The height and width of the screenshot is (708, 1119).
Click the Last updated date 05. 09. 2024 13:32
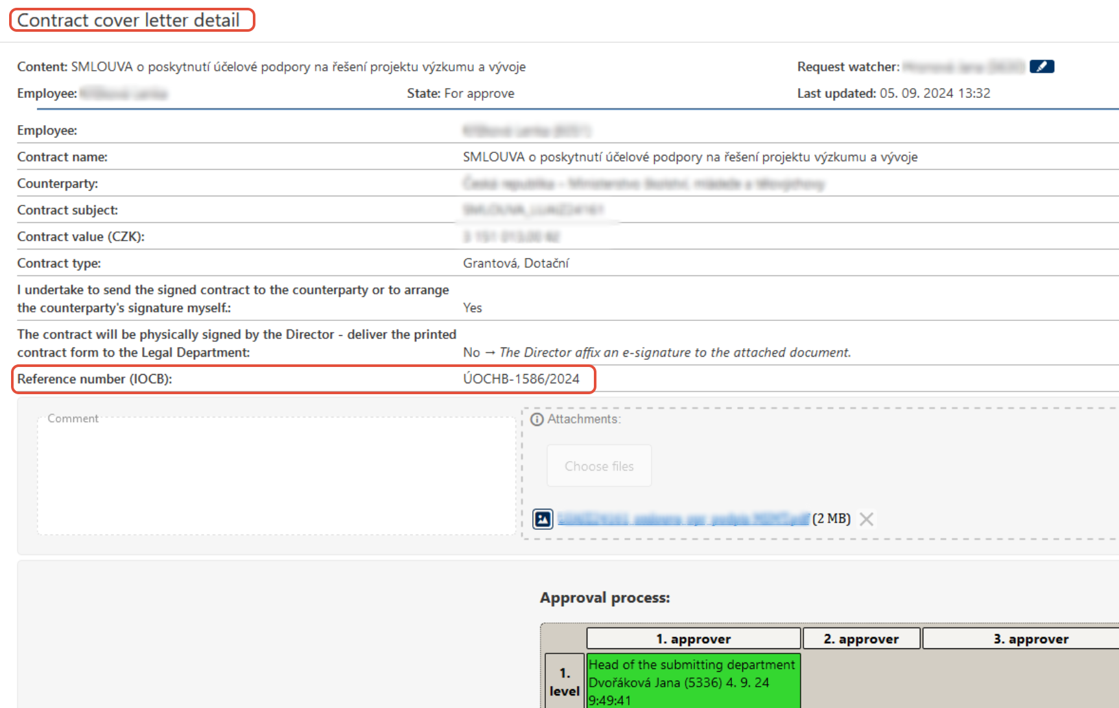click(935, 93)
